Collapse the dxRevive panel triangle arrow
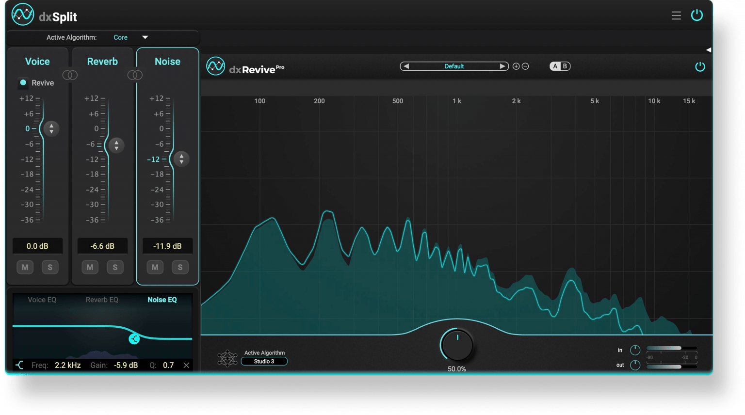 pos(709,50)
